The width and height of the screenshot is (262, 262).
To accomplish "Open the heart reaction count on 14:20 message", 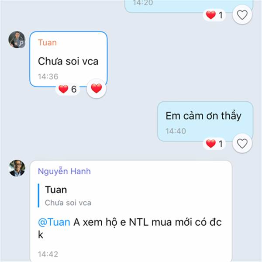I will pyautogui.click(x=214, y=15).
